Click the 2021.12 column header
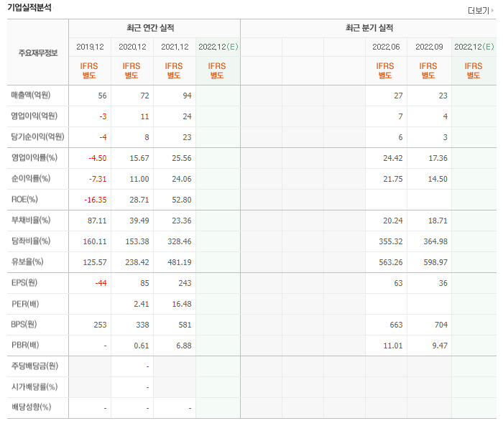The height and width of the screenshot is (426, 503). point(175,47)
